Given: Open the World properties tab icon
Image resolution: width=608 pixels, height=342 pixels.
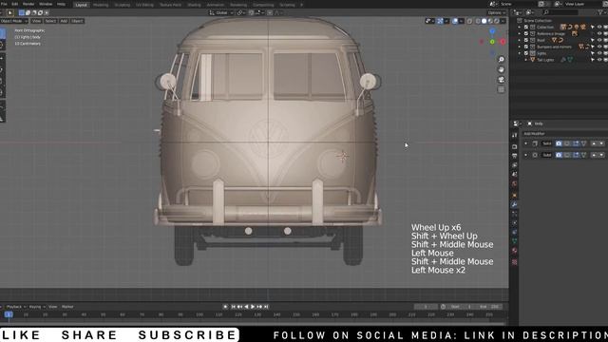Looking at the screenshot, I should [x=515, y=183].
